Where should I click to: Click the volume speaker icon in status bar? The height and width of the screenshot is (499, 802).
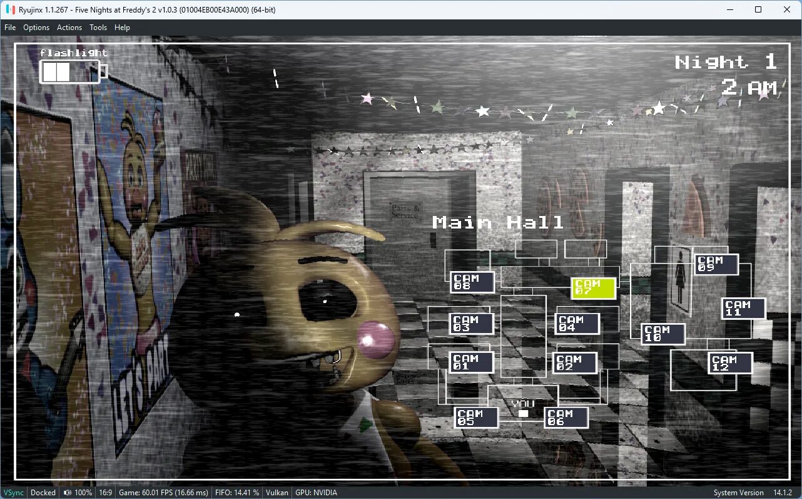[67, 493]
